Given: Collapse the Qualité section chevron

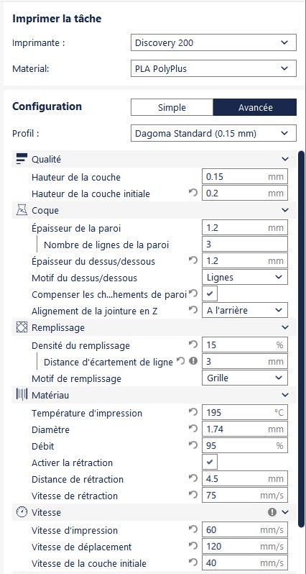Looking at the screenshot, I should click(285, 159).
